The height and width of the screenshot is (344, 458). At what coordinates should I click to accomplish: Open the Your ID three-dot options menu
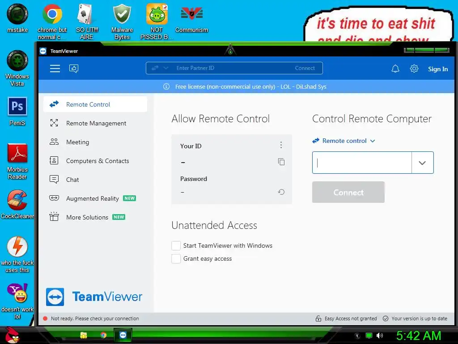[x=281, y=145]
